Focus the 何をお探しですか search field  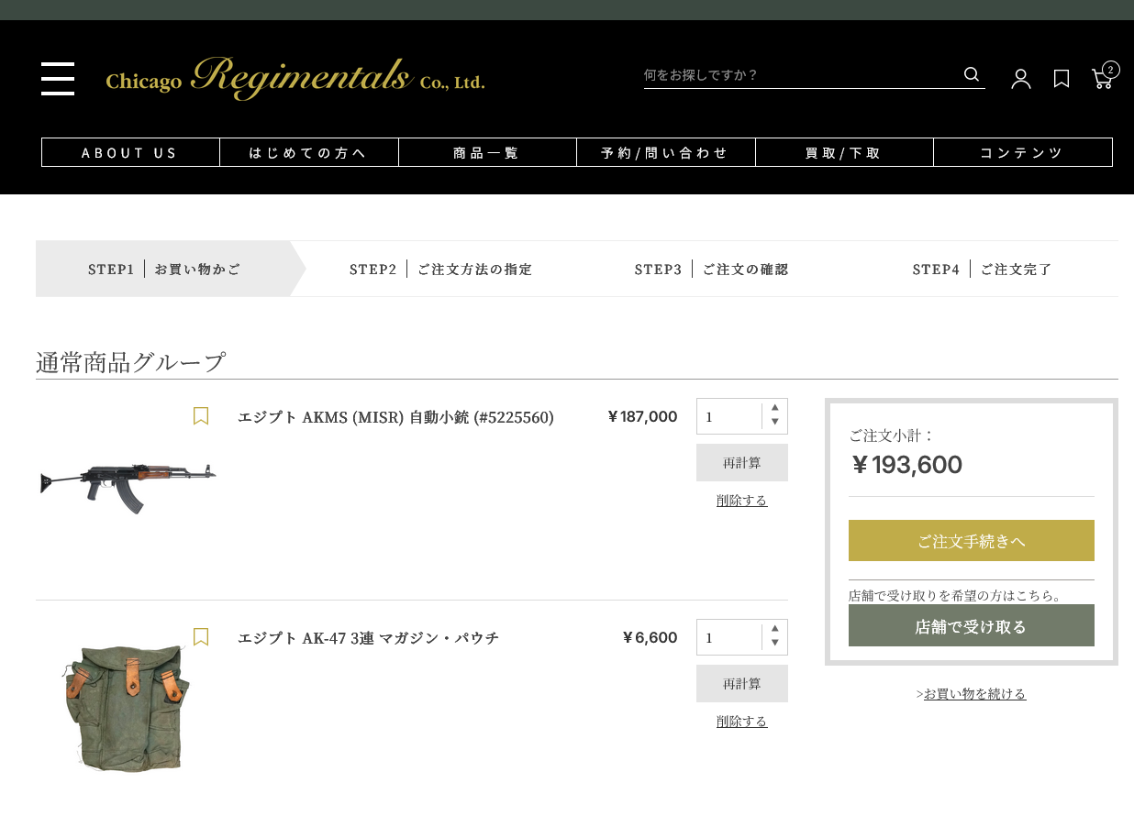(x=798, y=74)
